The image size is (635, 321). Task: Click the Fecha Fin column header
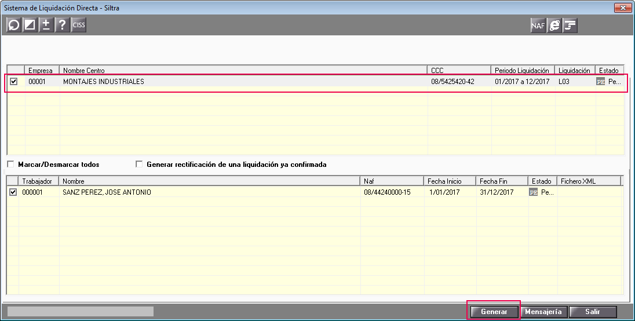click(x=502, y=181)
